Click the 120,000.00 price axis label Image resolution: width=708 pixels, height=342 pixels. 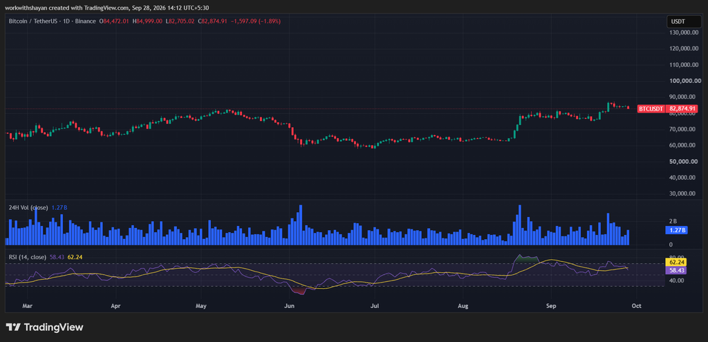point(683,48)
